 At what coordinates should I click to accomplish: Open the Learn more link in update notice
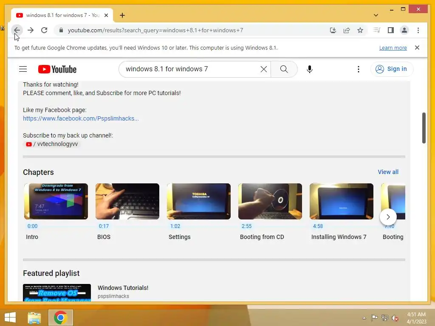click(x=393, y=48)
